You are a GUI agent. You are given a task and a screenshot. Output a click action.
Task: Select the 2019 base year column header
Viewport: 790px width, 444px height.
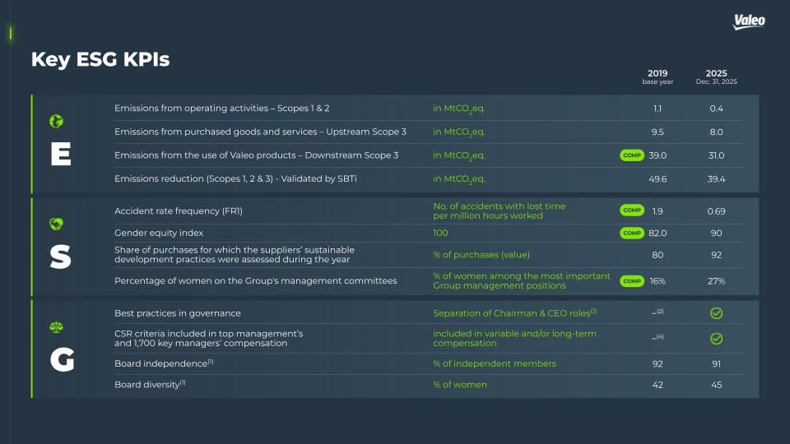pyautogui.click(x=658, y=77)
